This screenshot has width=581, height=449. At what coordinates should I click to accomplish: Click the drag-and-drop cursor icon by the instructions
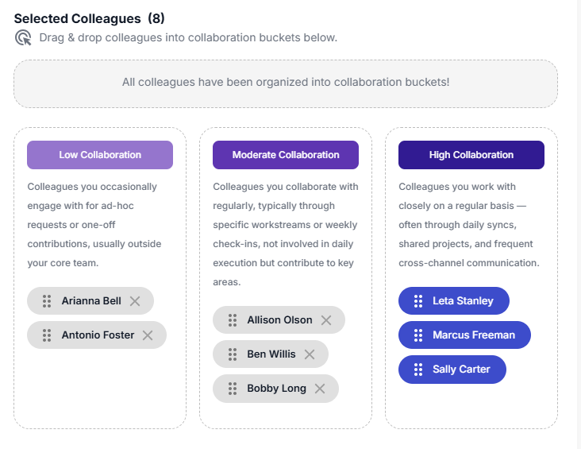tap(24, 38)
